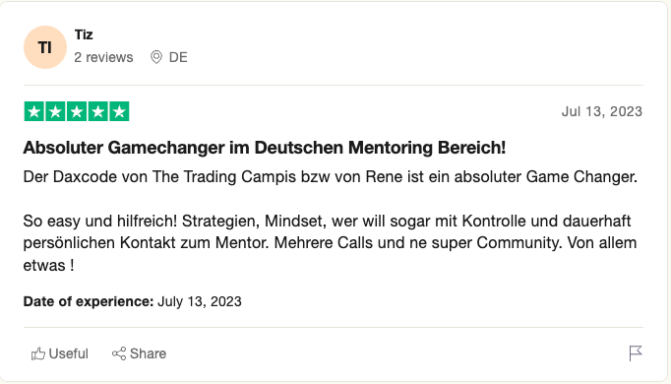Mark the review as Useful

(x=59, y=353)
